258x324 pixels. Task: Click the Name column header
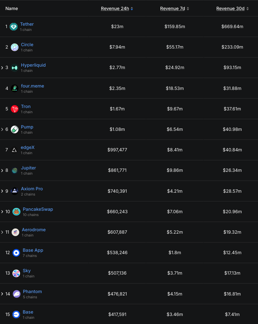tap(12, 8)
